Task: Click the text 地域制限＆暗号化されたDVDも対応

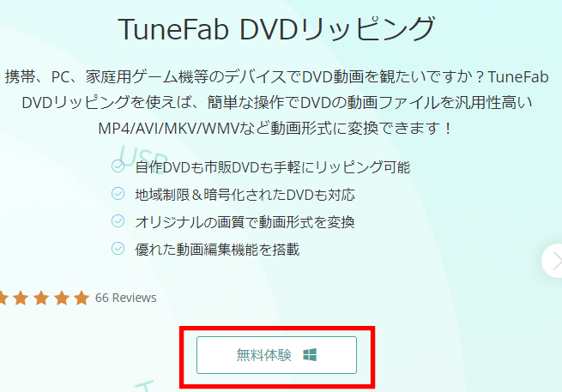Action: pos(245,195)
